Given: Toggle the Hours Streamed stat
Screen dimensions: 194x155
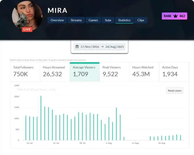Looking at the screenshot, I should (x=55, y=72).
